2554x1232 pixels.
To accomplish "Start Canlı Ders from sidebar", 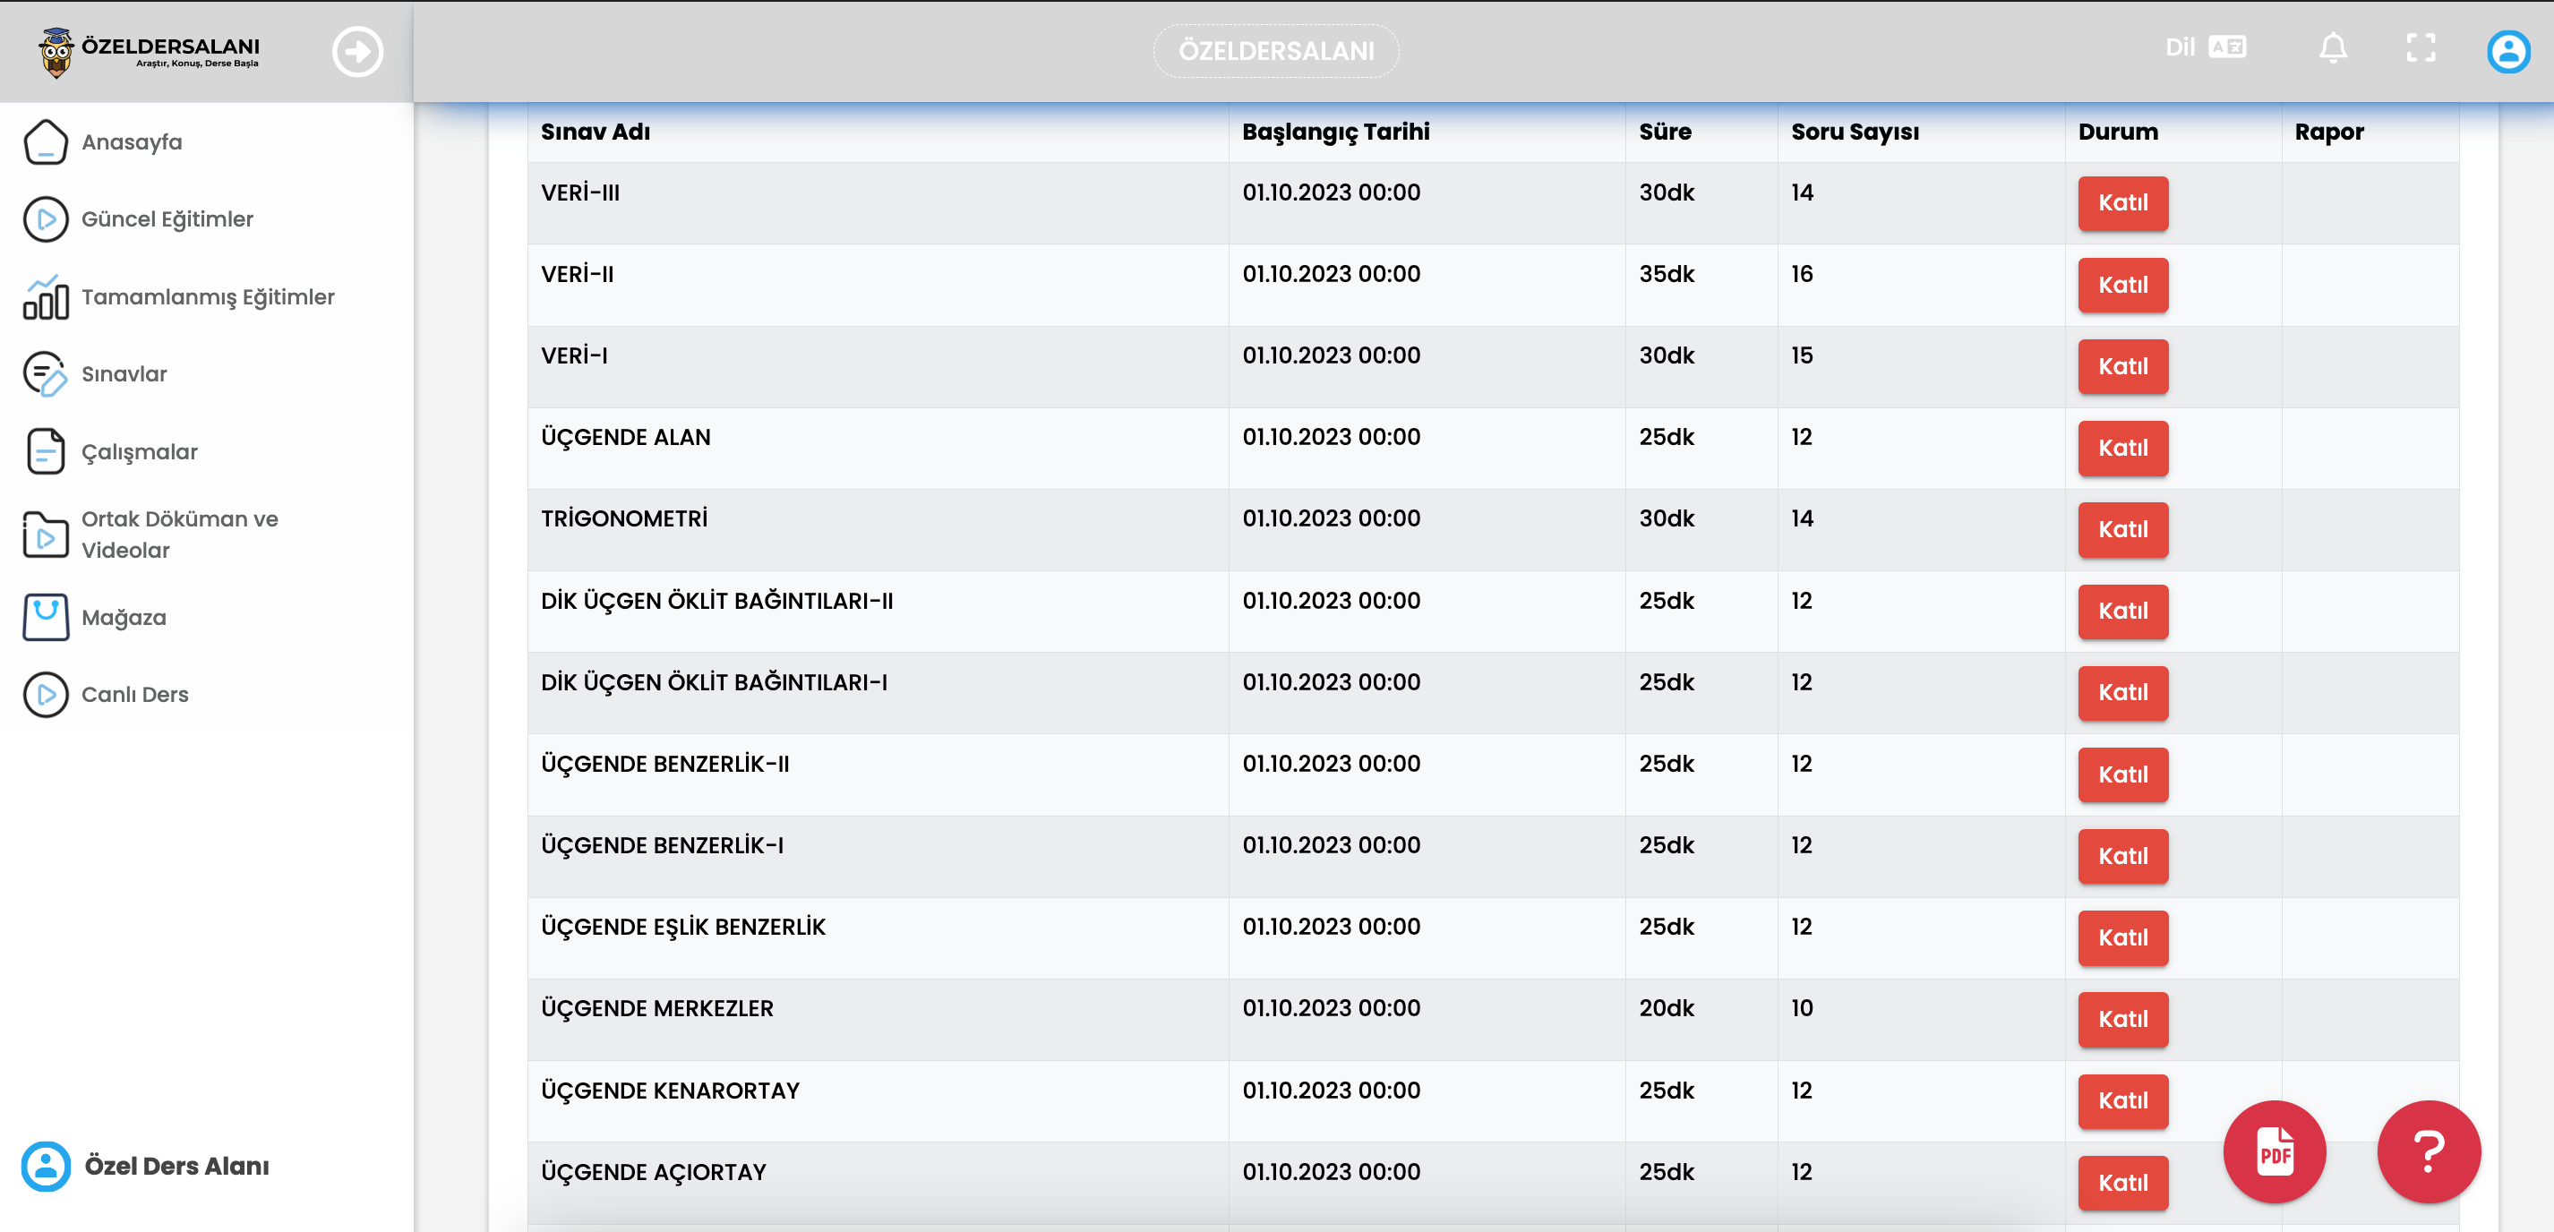I will click(x=133, y=694).
